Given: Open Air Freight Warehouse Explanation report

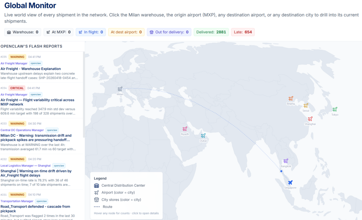Looking at the screenshot, I should (31, 69).
